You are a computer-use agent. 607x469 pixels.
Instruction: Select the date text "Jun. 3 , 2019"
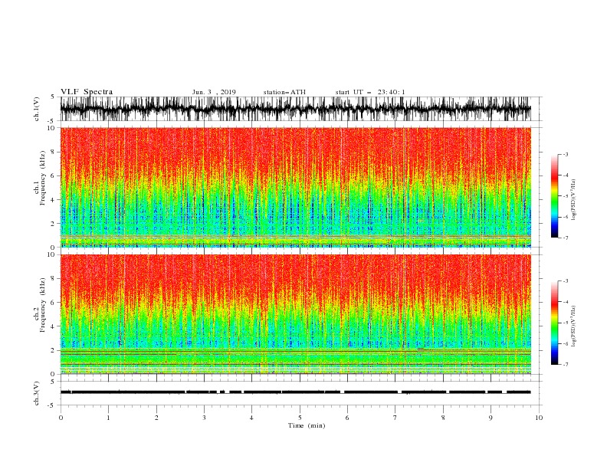[x=214, y=92]
